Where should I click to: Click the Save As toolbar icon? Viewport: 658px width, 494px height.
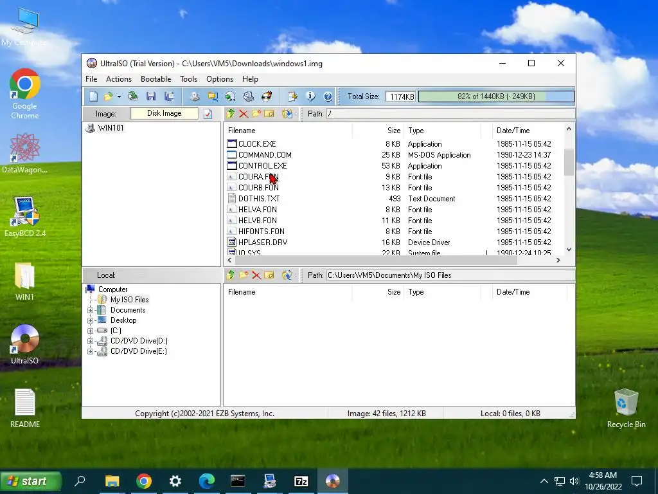coord(169,96)
